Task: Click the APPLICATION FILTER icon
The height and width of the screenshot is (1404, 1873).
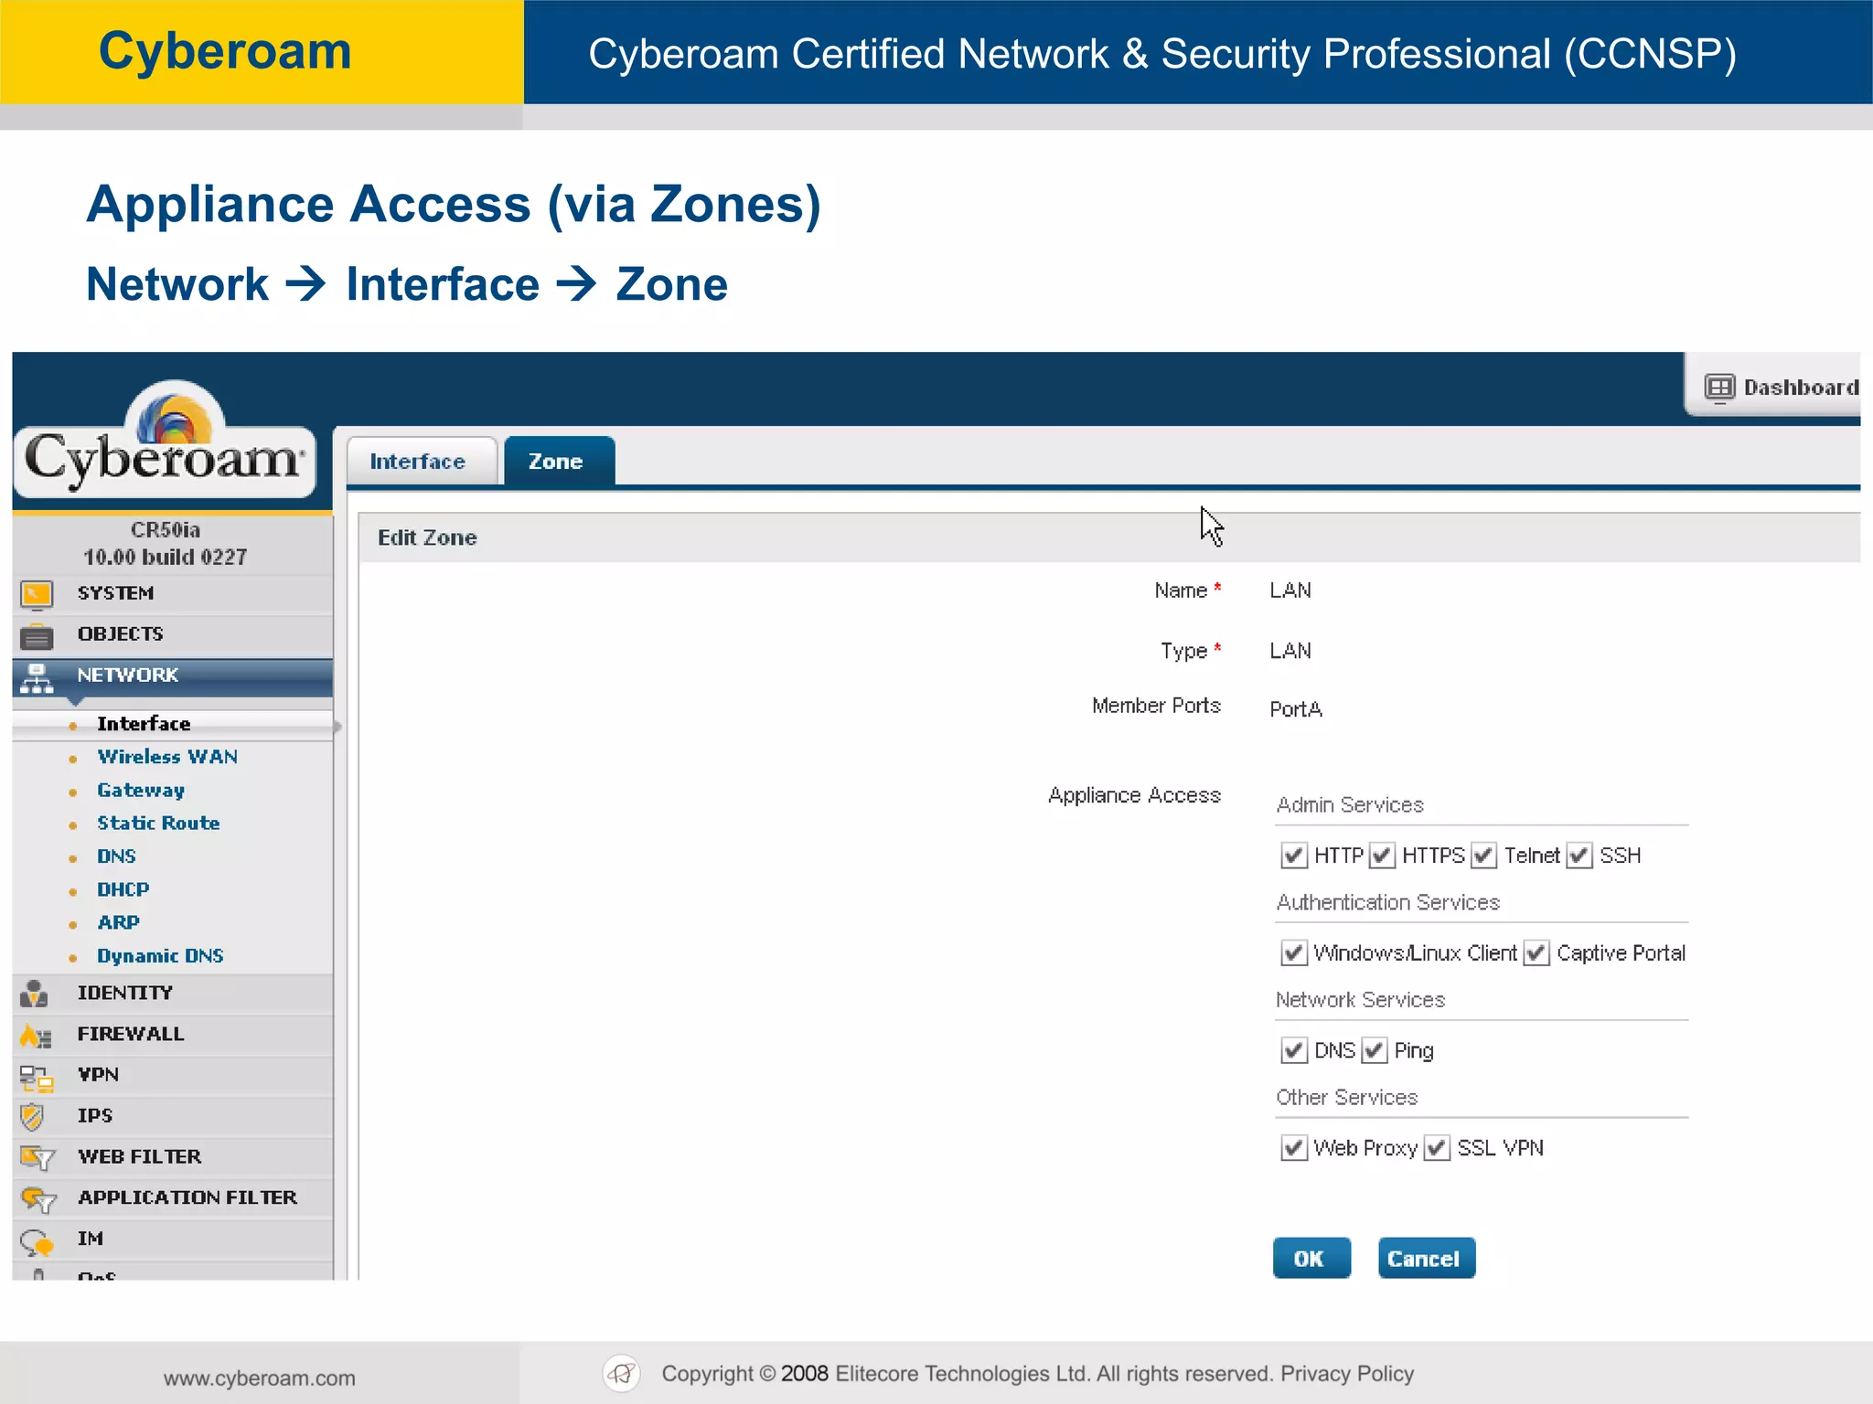Action: [37, 1199]
